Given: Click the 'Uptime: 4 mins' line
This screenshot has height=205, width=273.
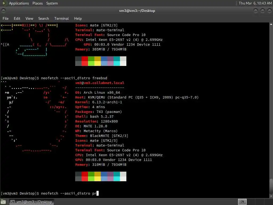Looking at the screenshot, I should click(90, 107).
